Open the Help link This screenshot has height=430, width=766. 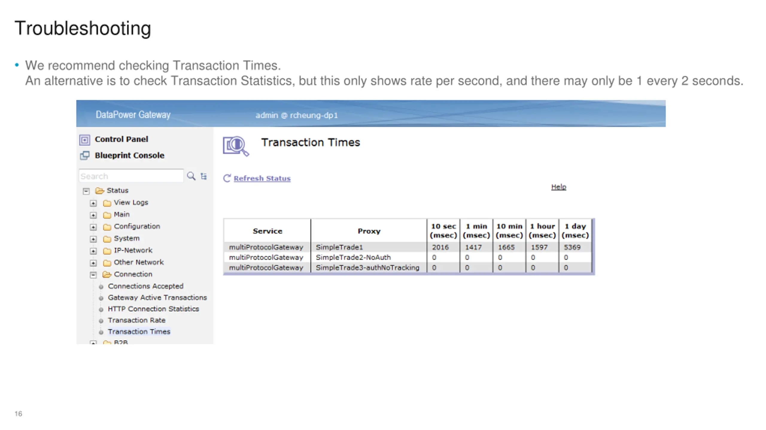tap(559, 187)
